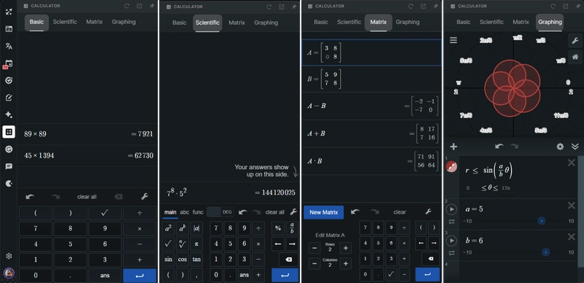Toggle pin on the Basic calculator panel
This screenshot has height=283, width=584.
(152, 6)
